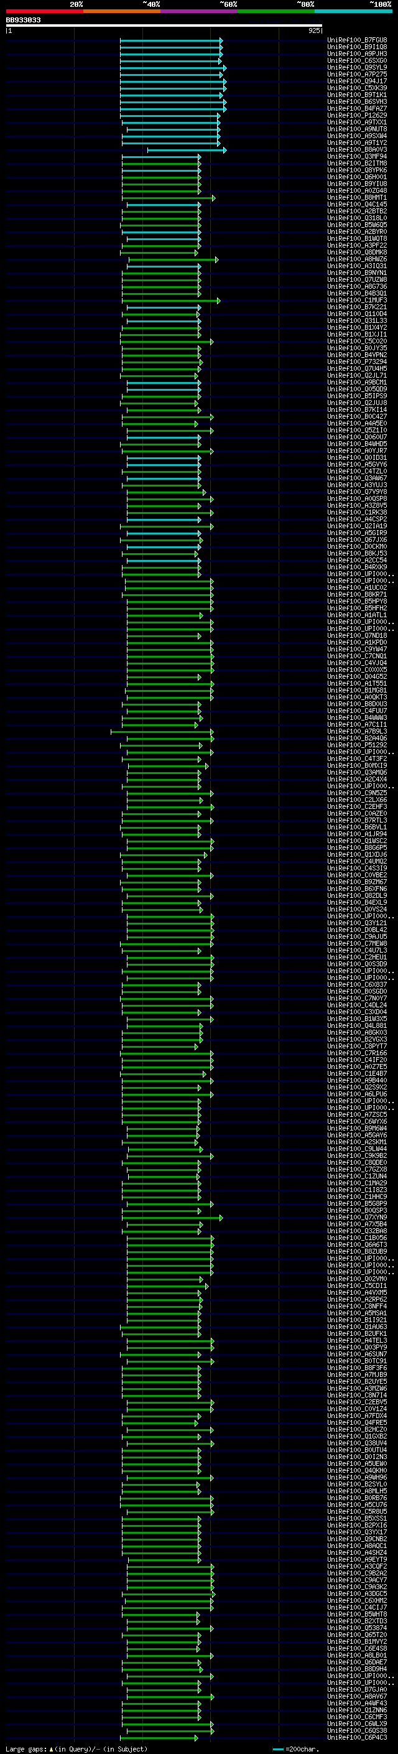Viewport: 398px width, 1754px height.
Task: Open hit UniRef100_C5XK39
Action: (x=356, y=88)
